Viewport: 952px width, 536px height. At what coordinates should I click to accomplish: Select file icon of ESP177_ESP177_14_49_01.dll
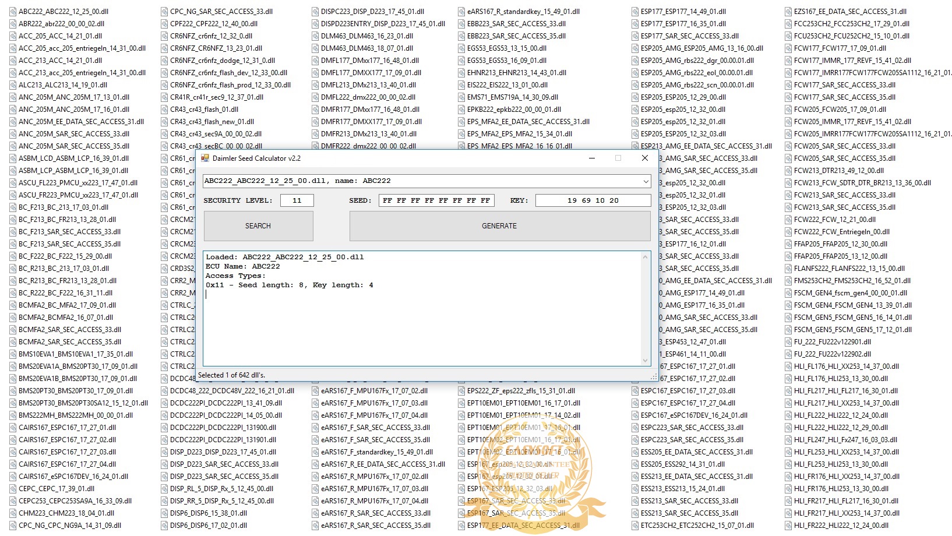tap(635, 11)
